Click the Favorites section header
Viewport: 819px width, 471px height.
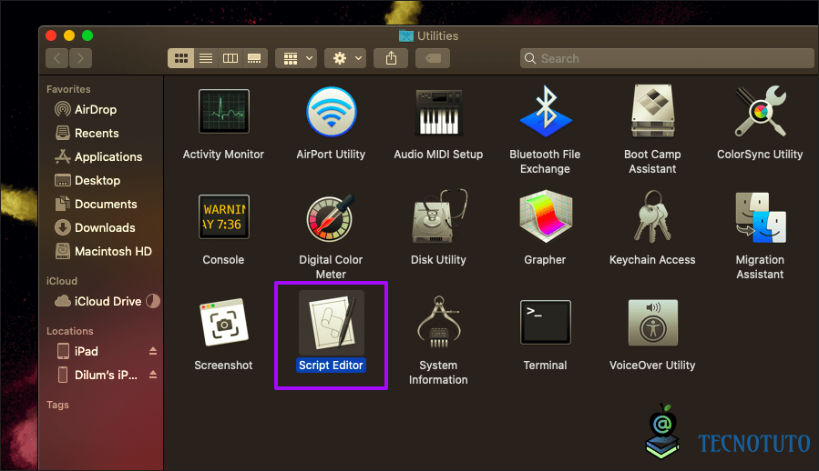tap(68, 89)
